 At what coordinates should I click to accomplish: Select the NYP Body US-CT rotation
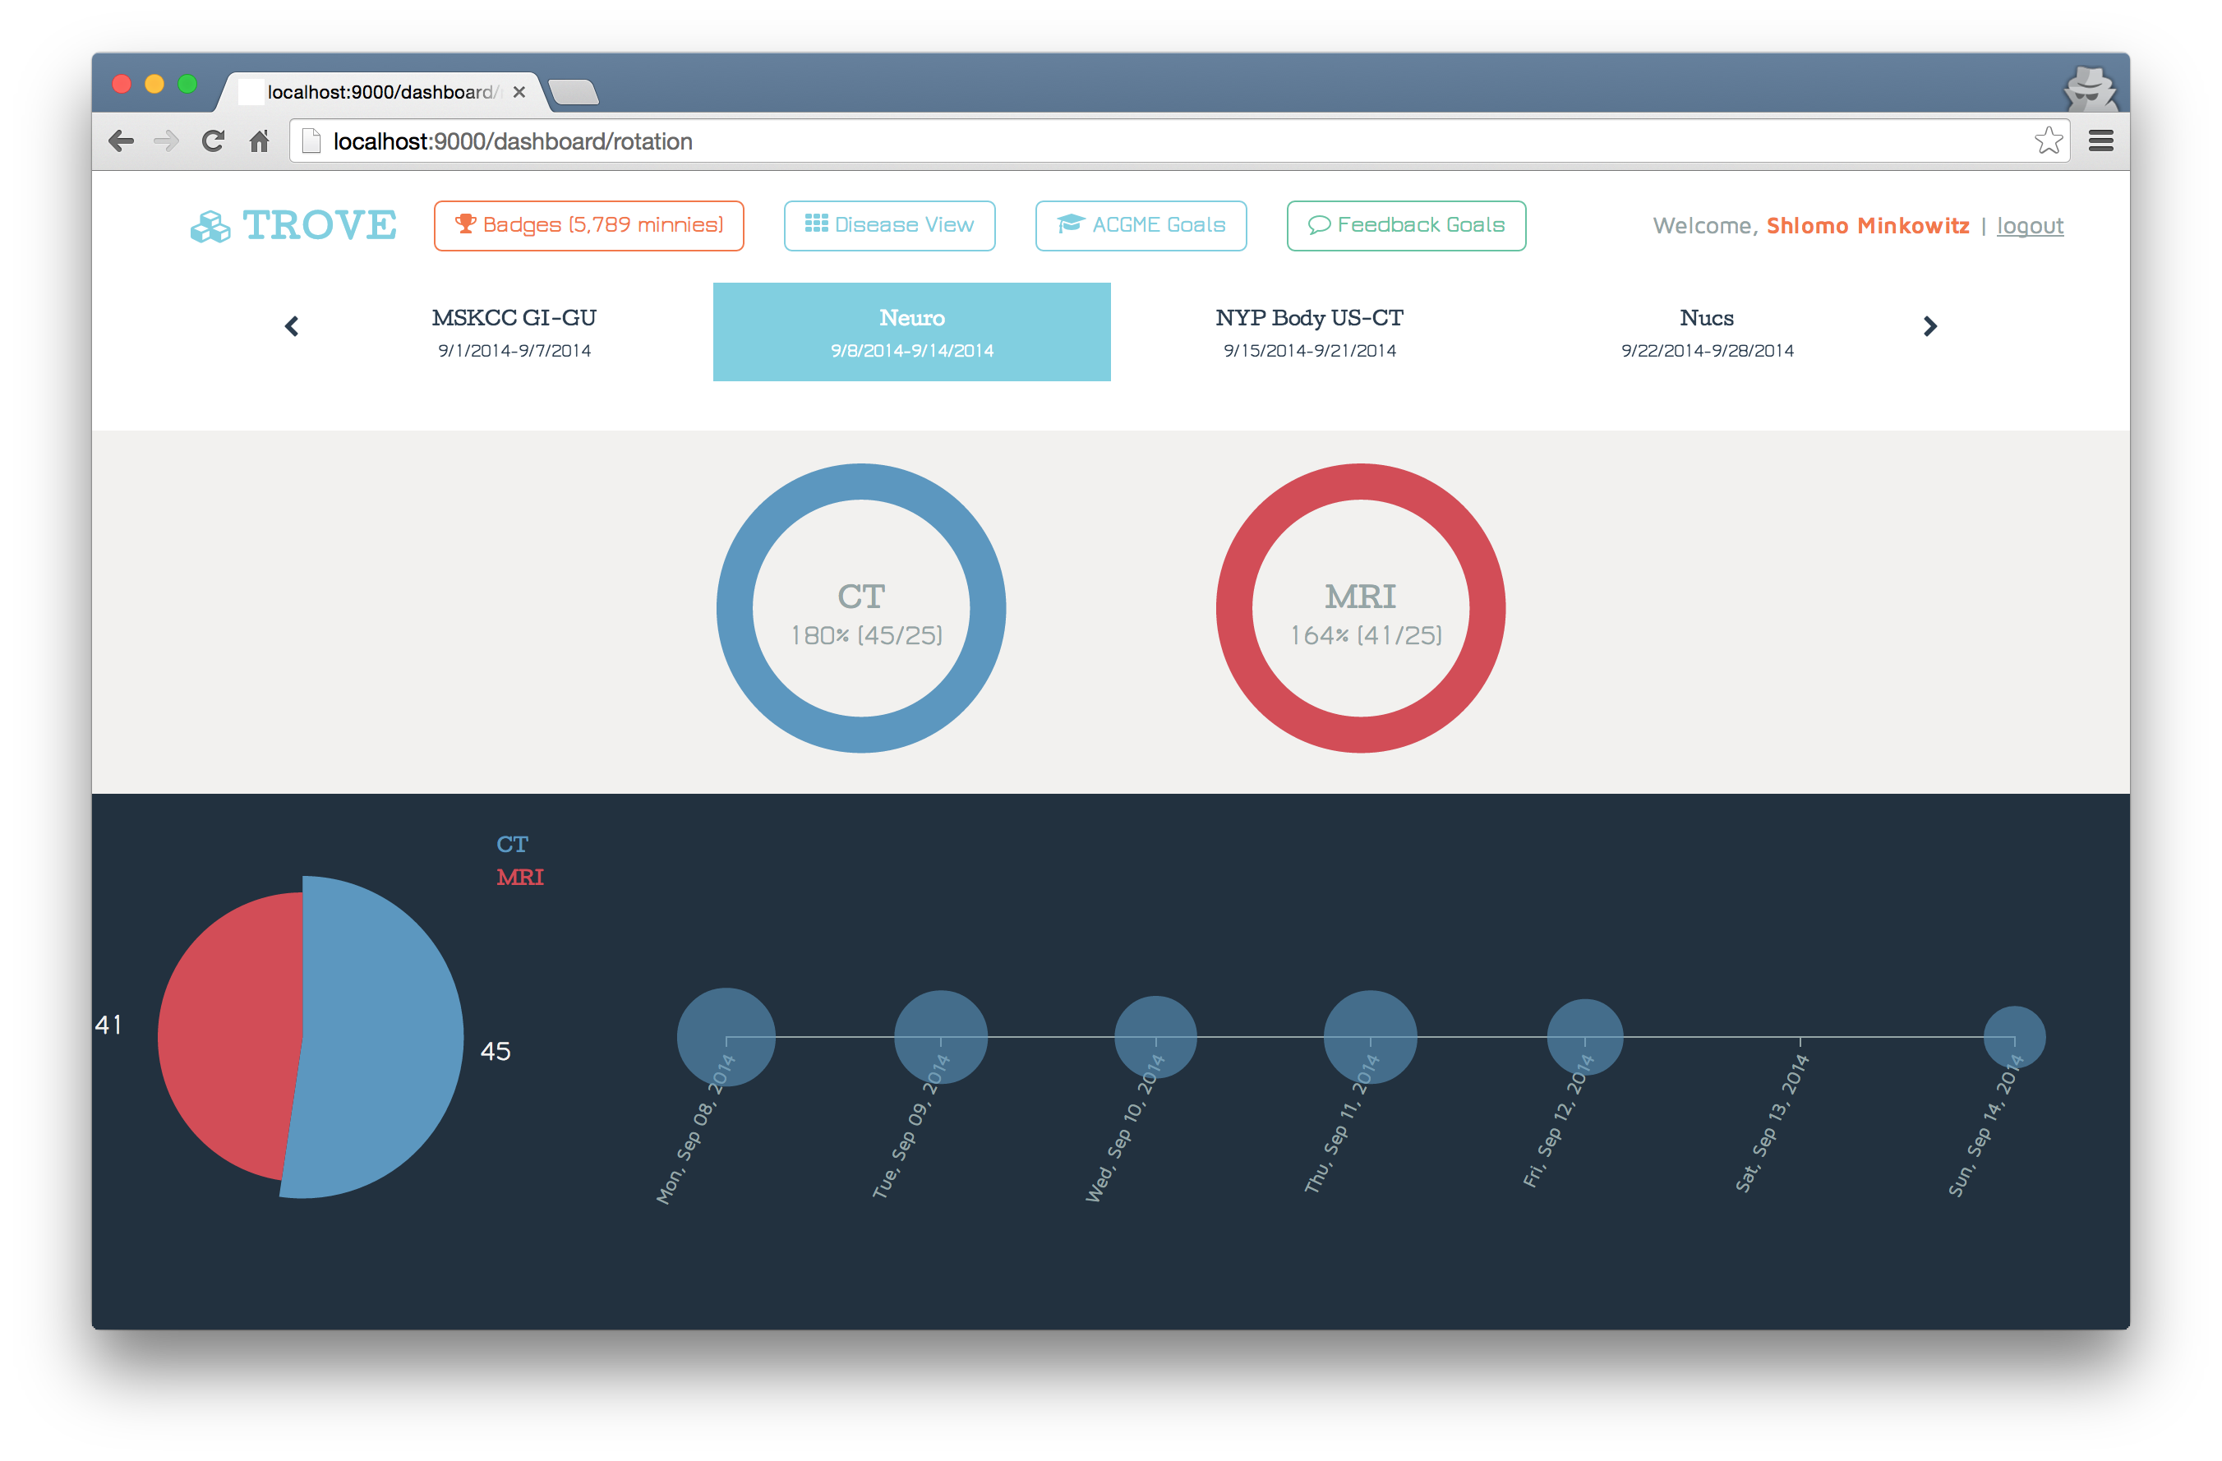[1309, 331]
